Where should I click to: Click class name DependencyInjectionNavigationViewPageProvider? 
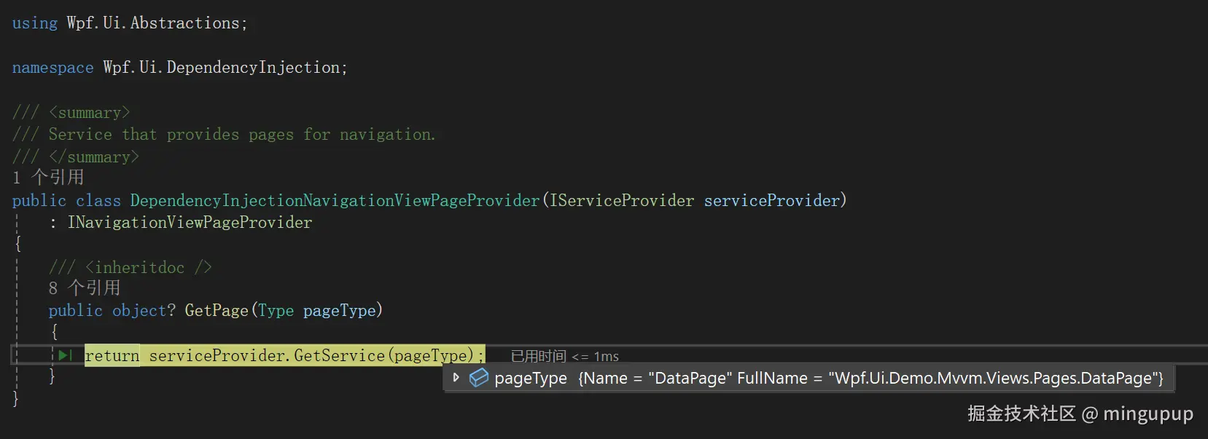(335, 200)
